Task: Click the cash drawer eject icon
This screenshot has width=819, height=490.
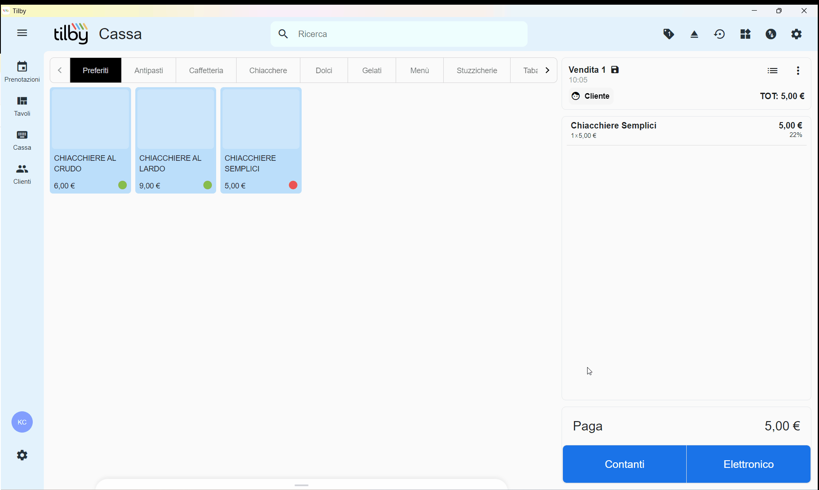Action: [x=694, y=34]
